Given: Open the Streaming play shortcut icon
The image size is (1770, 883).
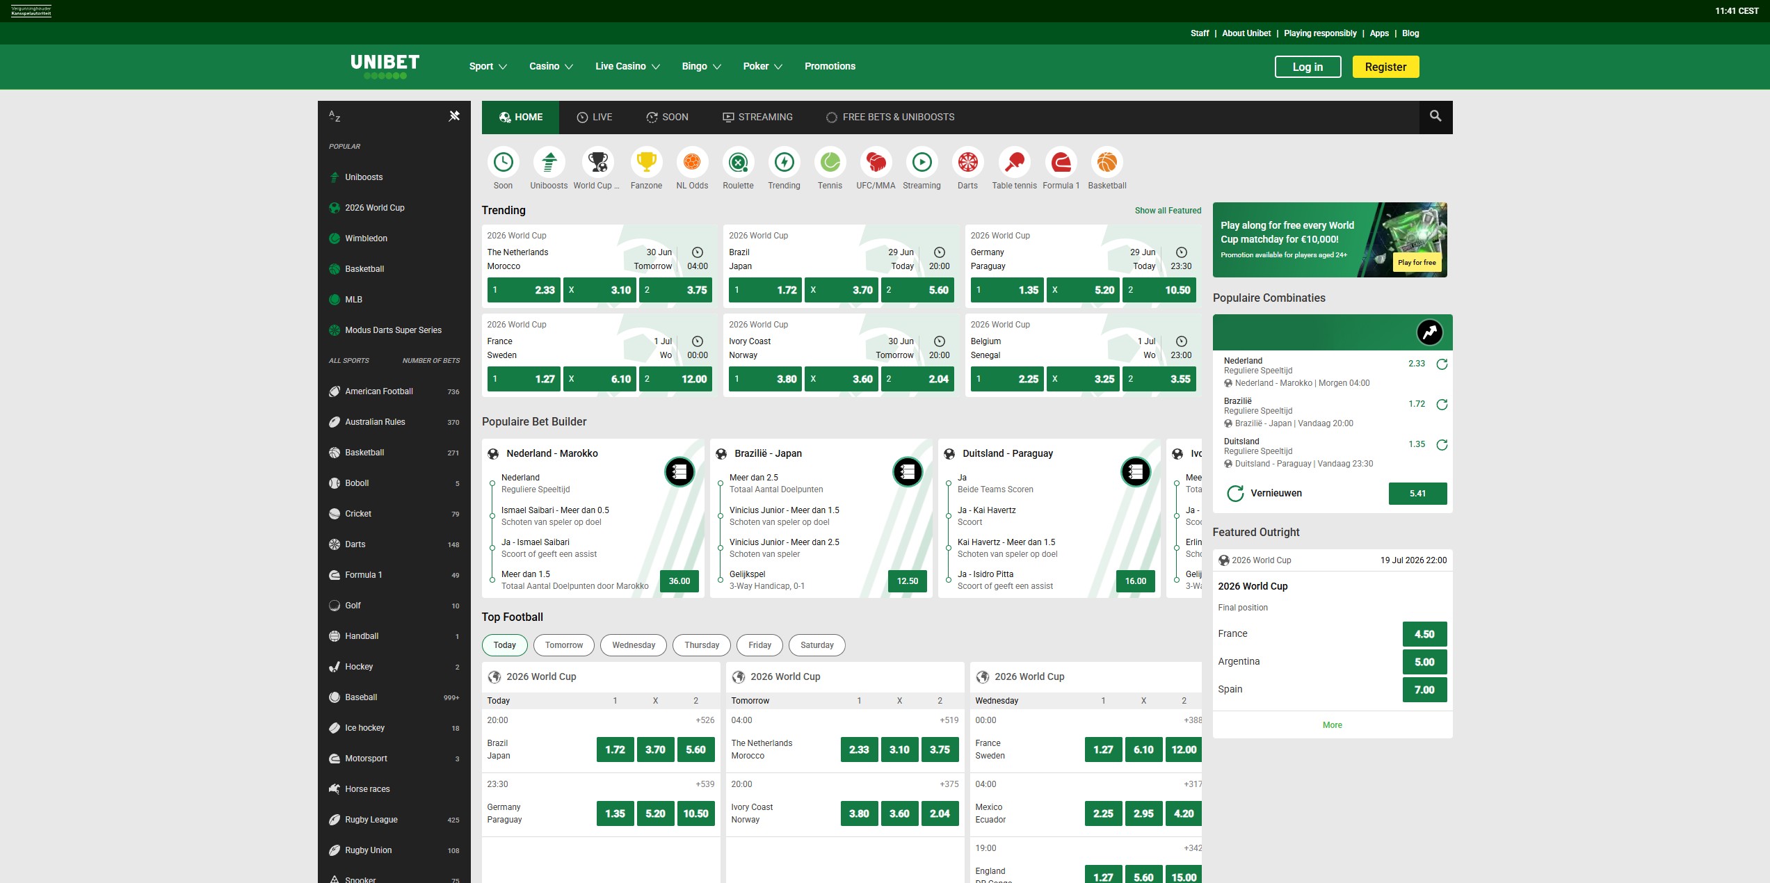Looking at the screenshot, I should (x=922, y=162).
